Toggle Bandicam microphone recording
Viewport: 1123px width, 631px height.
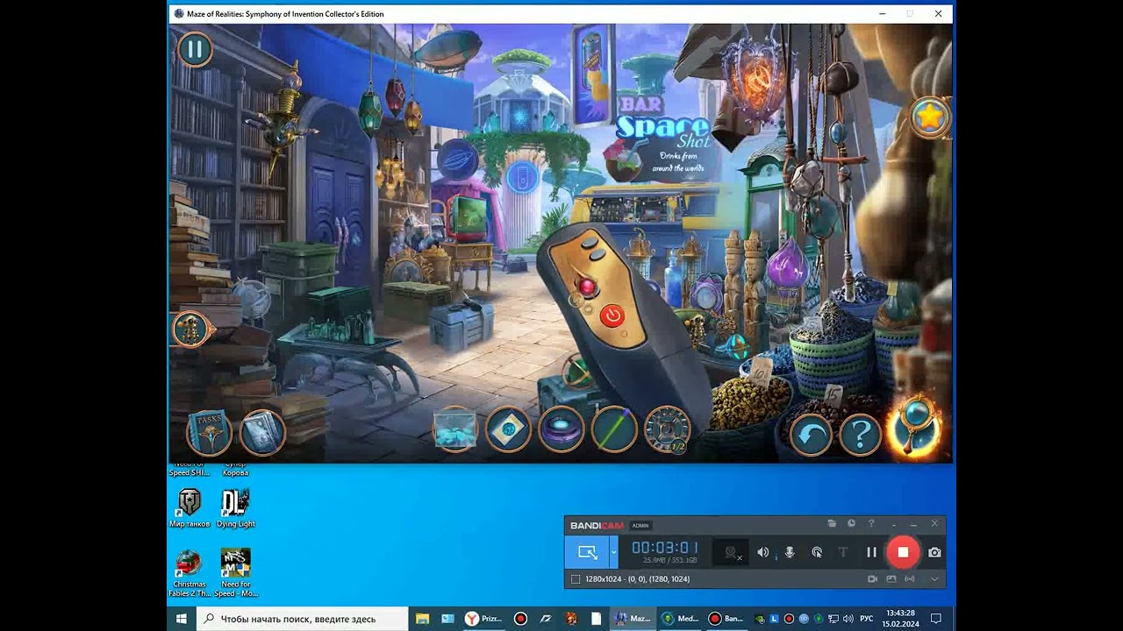pyautogui.click(x=790, y=552)
